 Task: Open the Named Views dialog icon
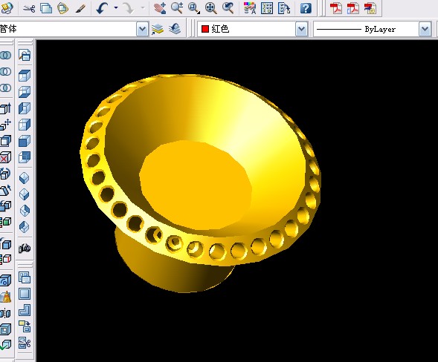[25, 55]
